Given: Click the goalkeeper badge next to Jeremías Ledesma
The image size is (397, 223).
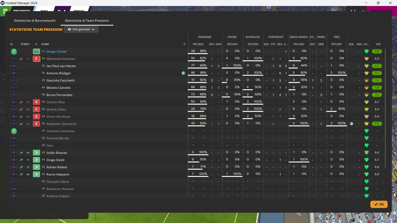Looking at the screenshot, I should pos(14,131).
